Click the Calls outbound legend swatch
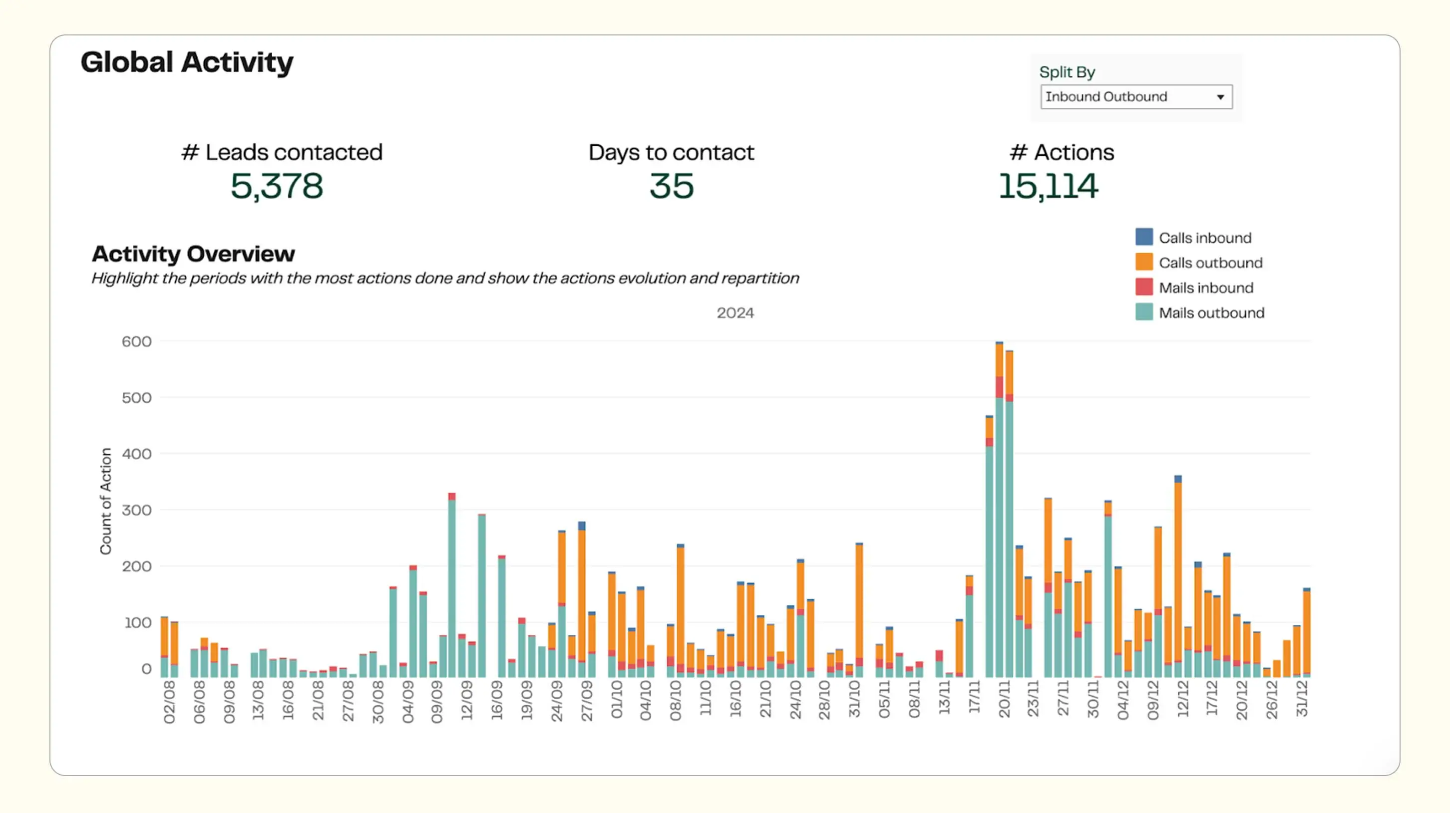The image size is (1450, 813). (1144, 262)
